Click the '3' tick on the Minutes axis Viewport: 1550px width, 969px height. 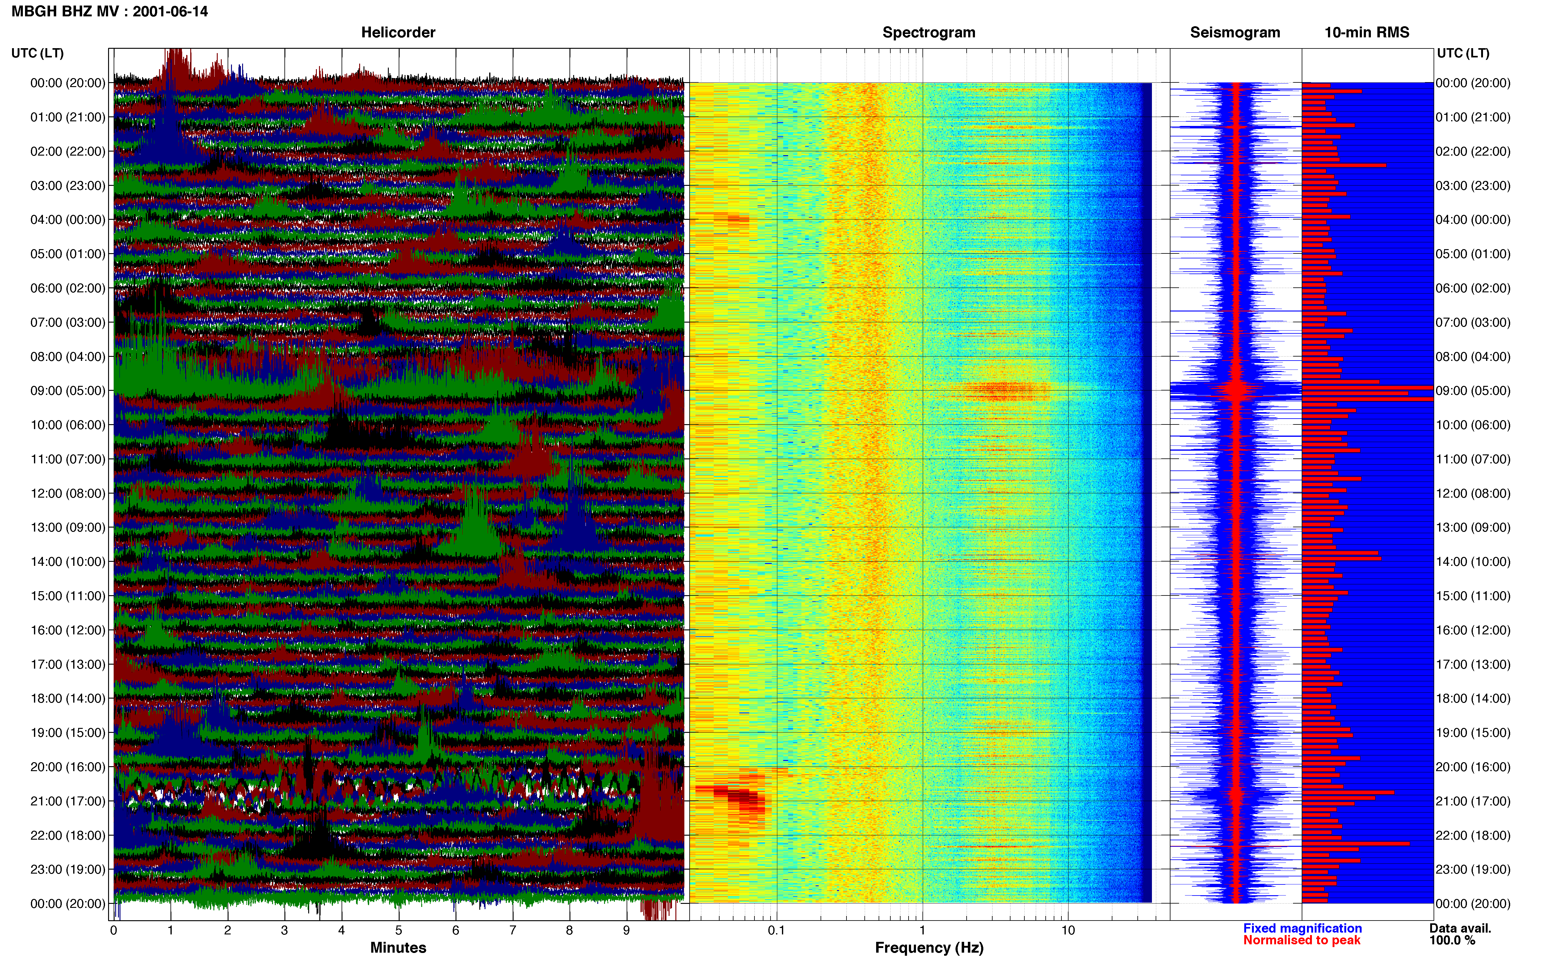[285, 930]
